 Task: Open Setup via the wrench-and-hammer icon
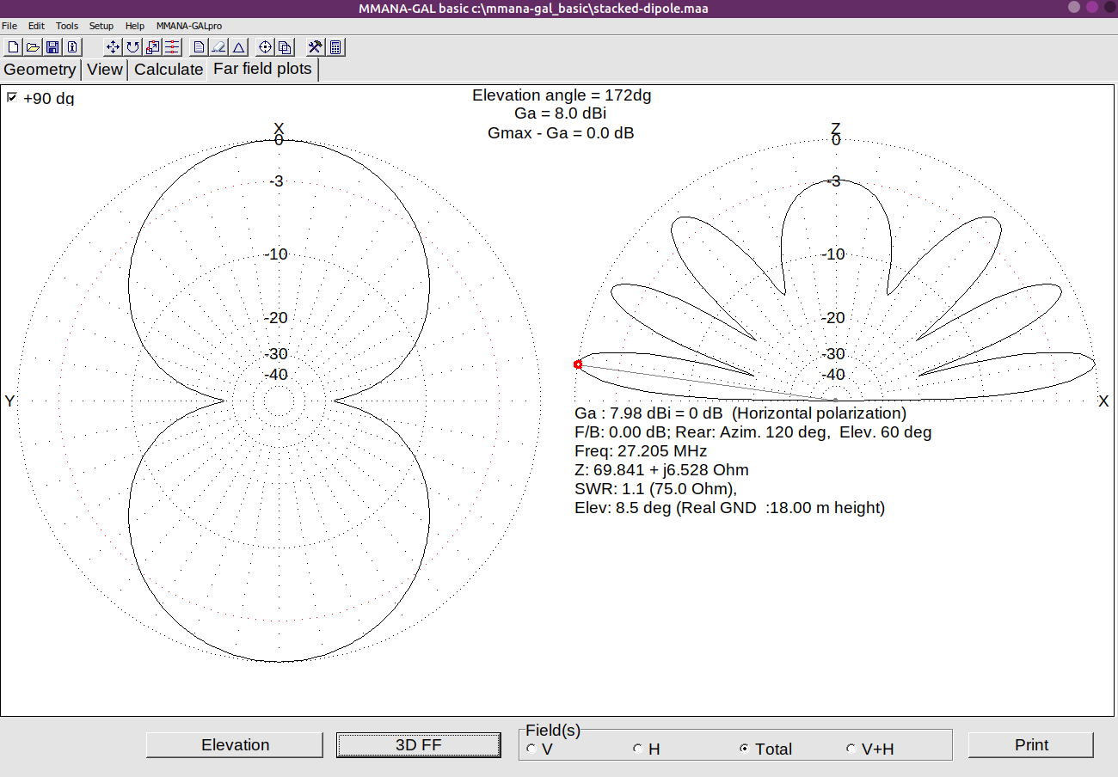pos(314,46)
